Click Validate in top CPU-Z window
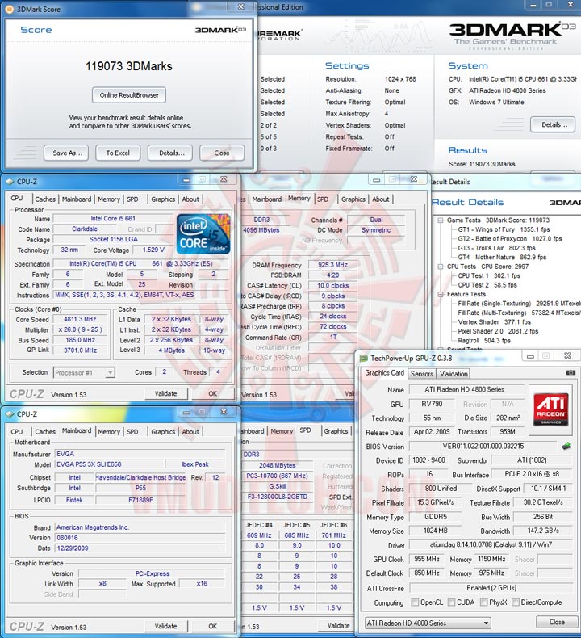The width and height of the screenshot is (581, 638). tap(166, 394)
